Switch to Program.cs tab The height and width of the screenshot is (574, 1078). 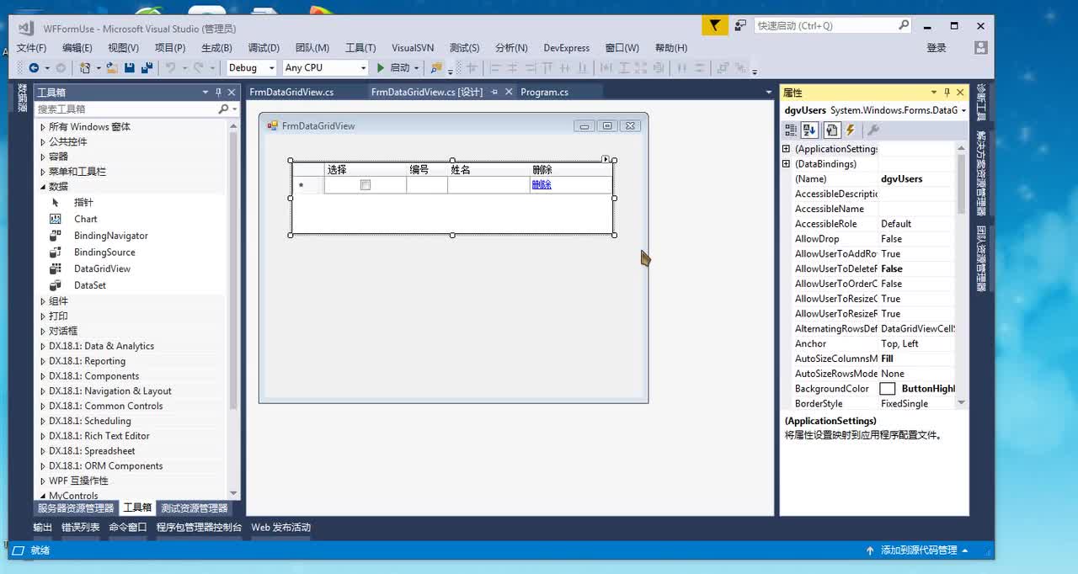click(x=545, y=92)
